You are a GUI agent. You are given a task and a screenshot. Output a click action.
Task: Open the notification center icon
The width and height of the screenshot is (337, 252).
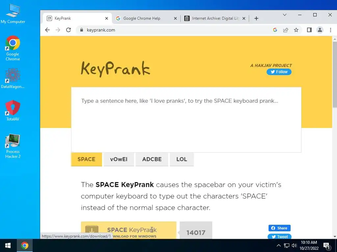pyautogui.click(x=327, y=246)
